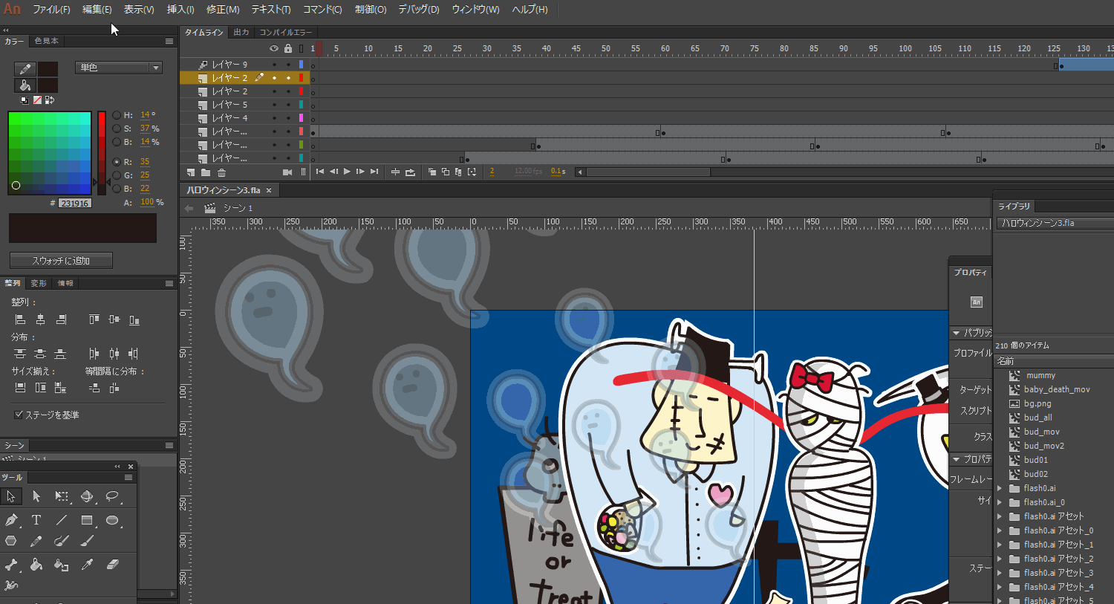Select the Bone tool

point(11,565)
